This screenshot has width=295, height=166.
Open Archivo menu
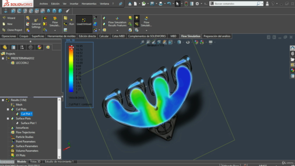point(43,4)
